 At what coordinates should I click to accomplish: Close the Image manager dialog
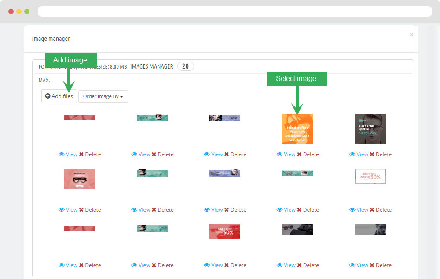pos(411,35)
